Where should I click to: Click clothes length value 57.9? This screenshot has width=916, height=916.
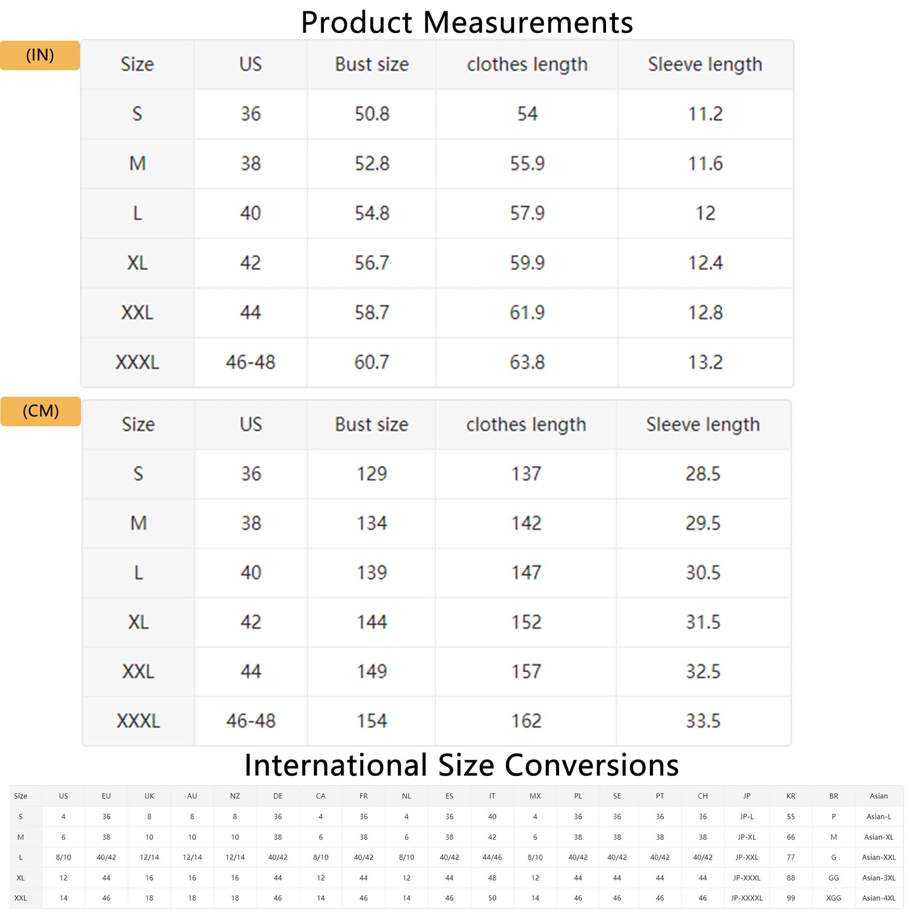point(527,214)
